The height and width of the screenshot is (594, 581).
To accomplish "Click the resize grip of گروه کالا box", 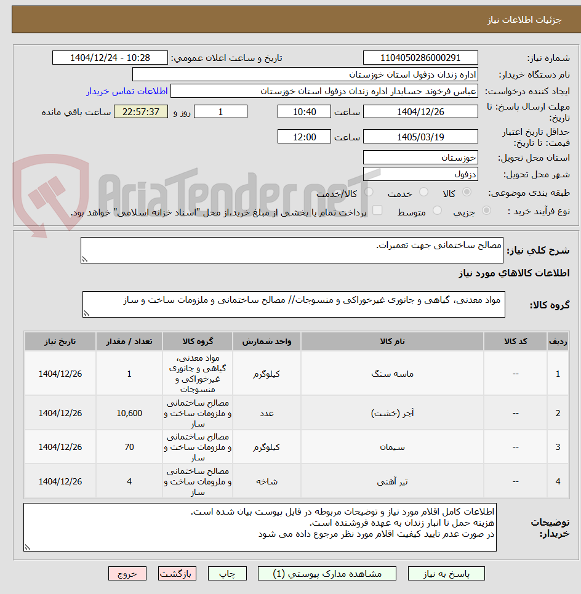I will pyautogui.click(x=86, y=314).
